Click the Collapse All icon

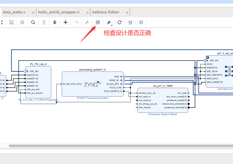(x=44, y=22)
